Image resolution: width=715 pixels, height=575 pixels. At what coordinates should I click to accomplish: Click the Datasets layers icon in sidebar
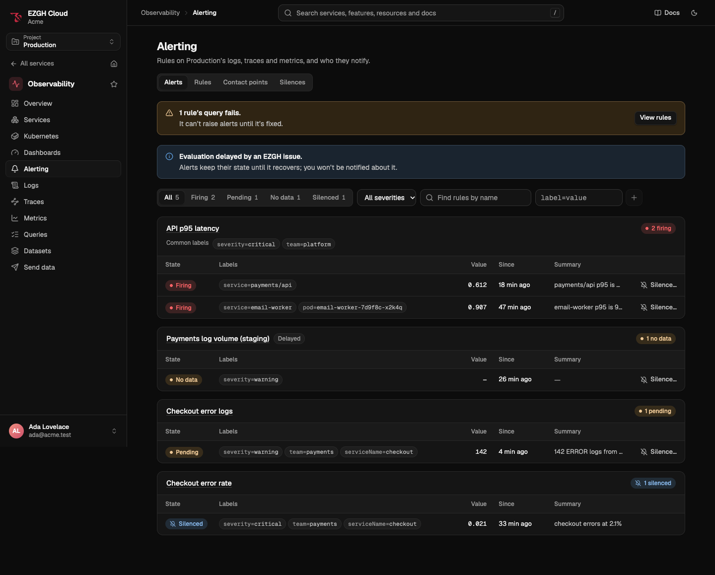click(15, 251)
